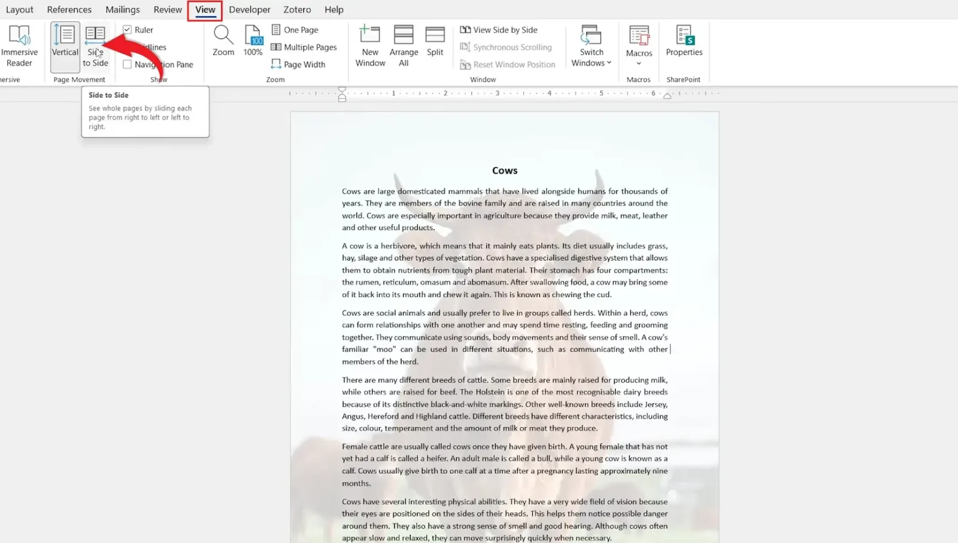Open the References tab
Image resolution: width=958 pixels, height=543 pixels.
tap(69, 10)
